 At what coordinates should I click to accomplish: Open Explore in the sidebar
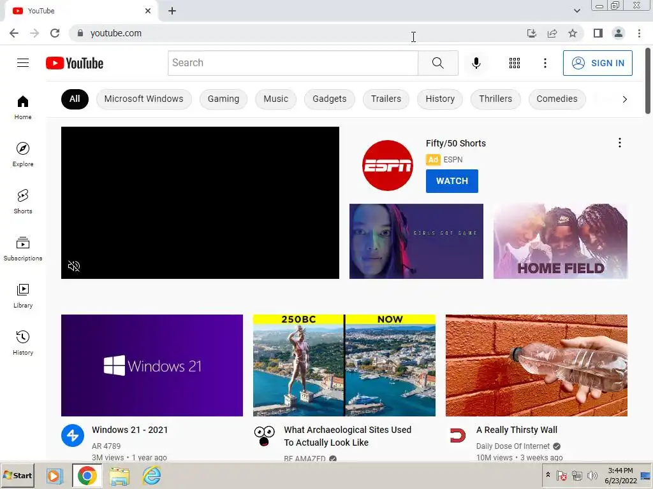point(23,154)
